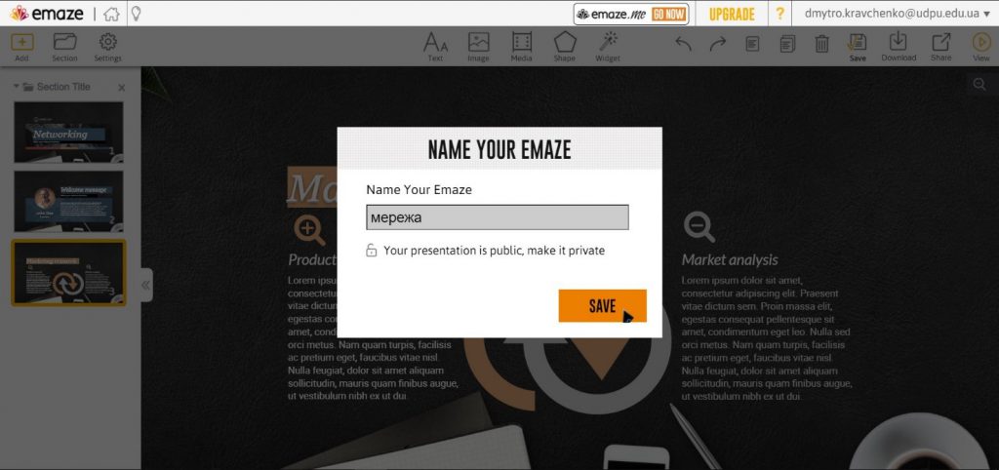Click the Section Title label
999x470 pixels.
point(63,87)
